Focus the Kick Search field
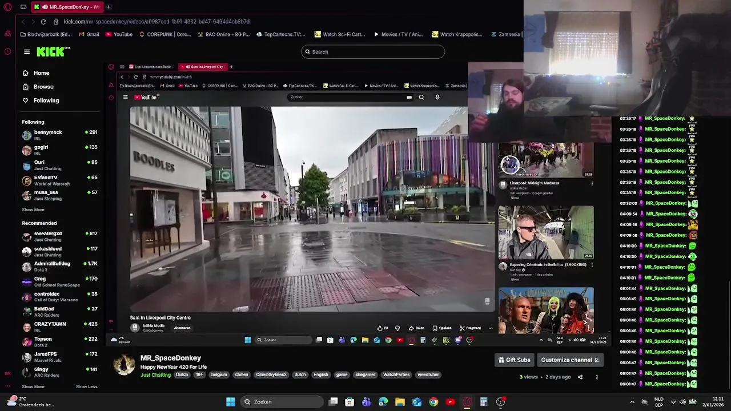Viewport: 731px width, 411px height. (x=373, y=52)
